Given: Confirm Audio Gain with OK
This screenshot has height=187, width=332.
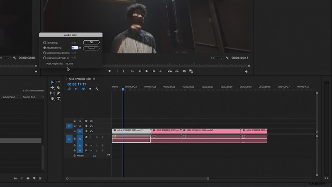Looking at the screenshot, I should click(91, 42).
